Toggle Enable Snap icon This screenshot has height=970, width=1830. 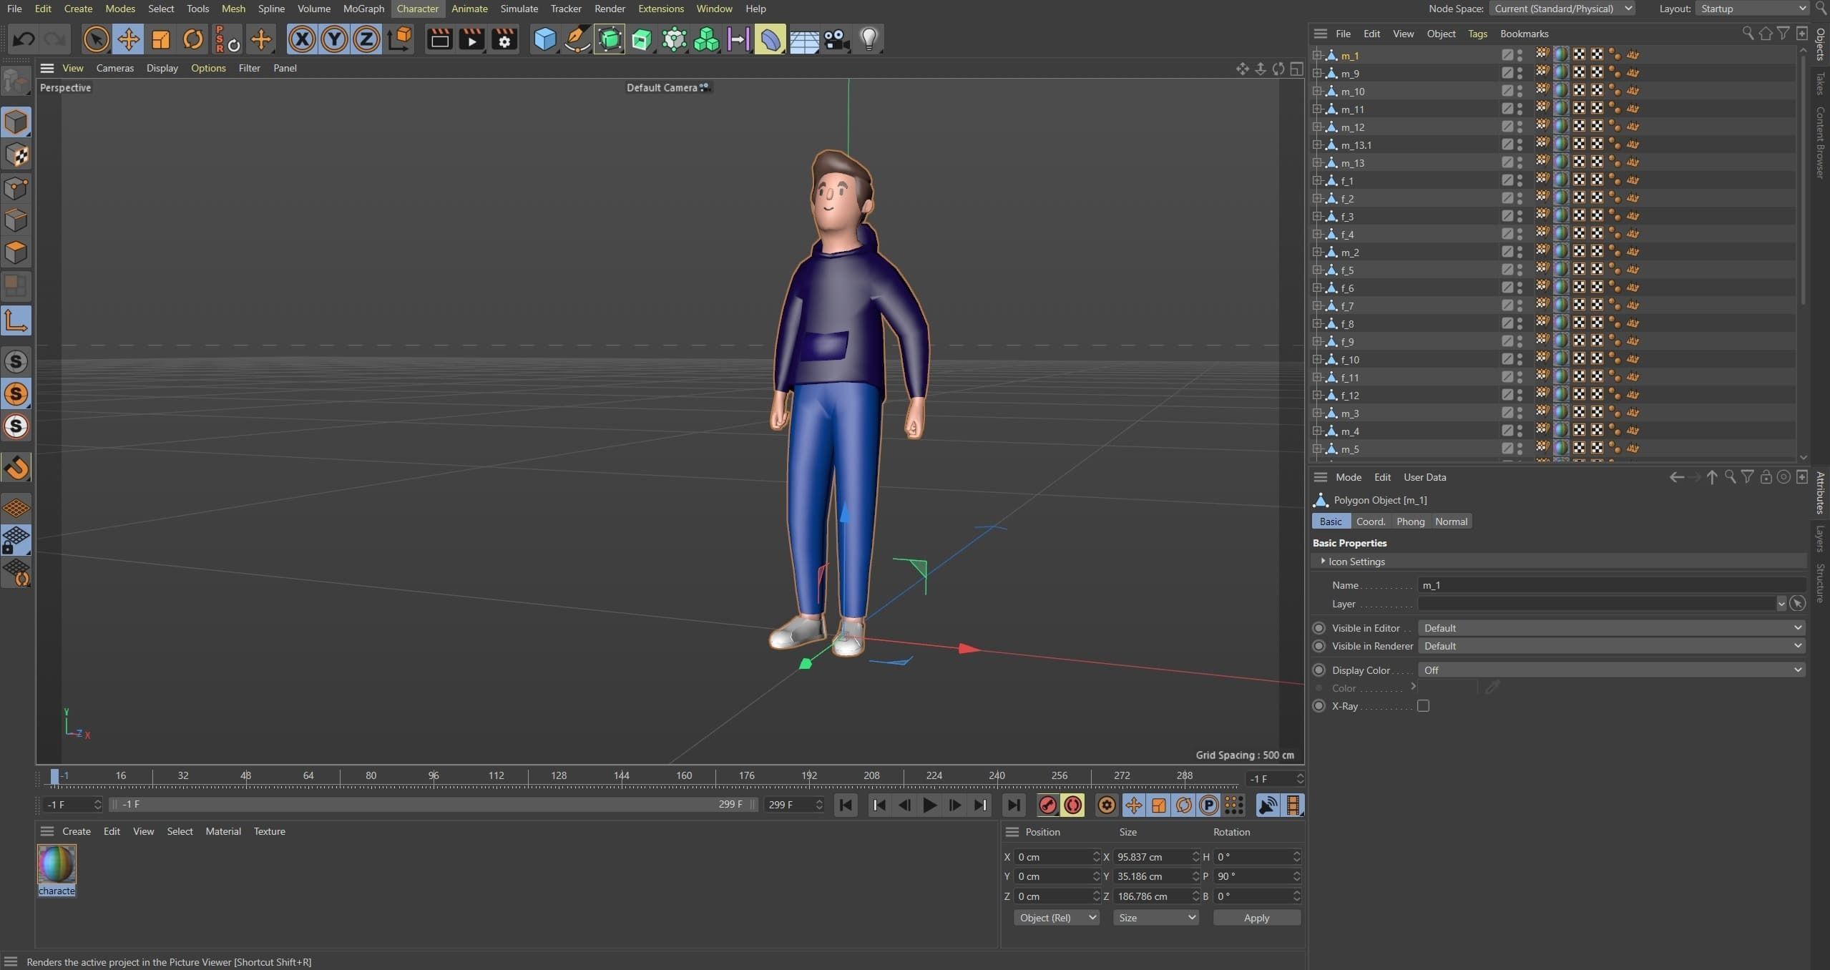click(16, 468)
